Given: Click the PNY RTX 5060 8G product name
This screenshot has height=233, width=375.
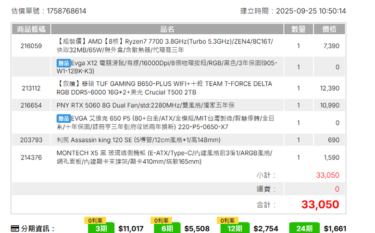Looking at the screenshot, I should point(145,105).
